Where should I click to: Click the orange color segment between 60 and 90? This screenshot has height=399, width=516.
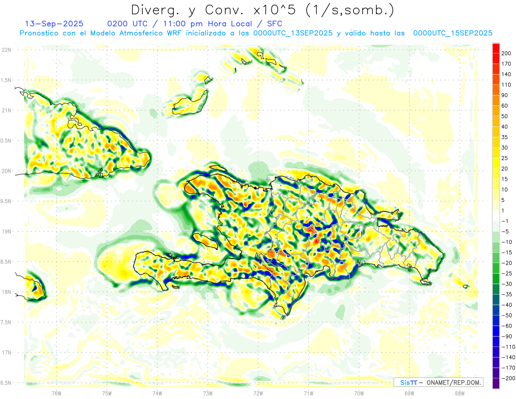click(496, 100)
